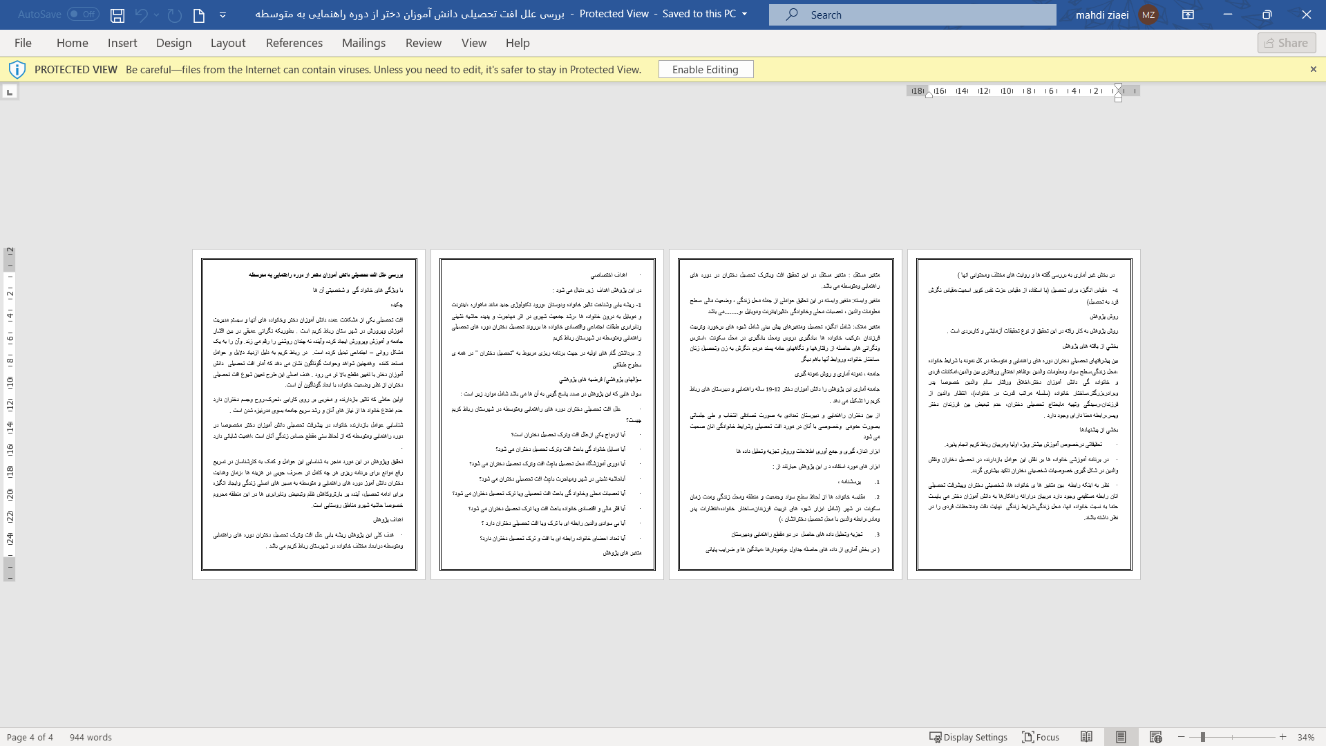Screen dimensions: 1326x746
Task: Select the first page thumbnail
Action: pos(309,414)
